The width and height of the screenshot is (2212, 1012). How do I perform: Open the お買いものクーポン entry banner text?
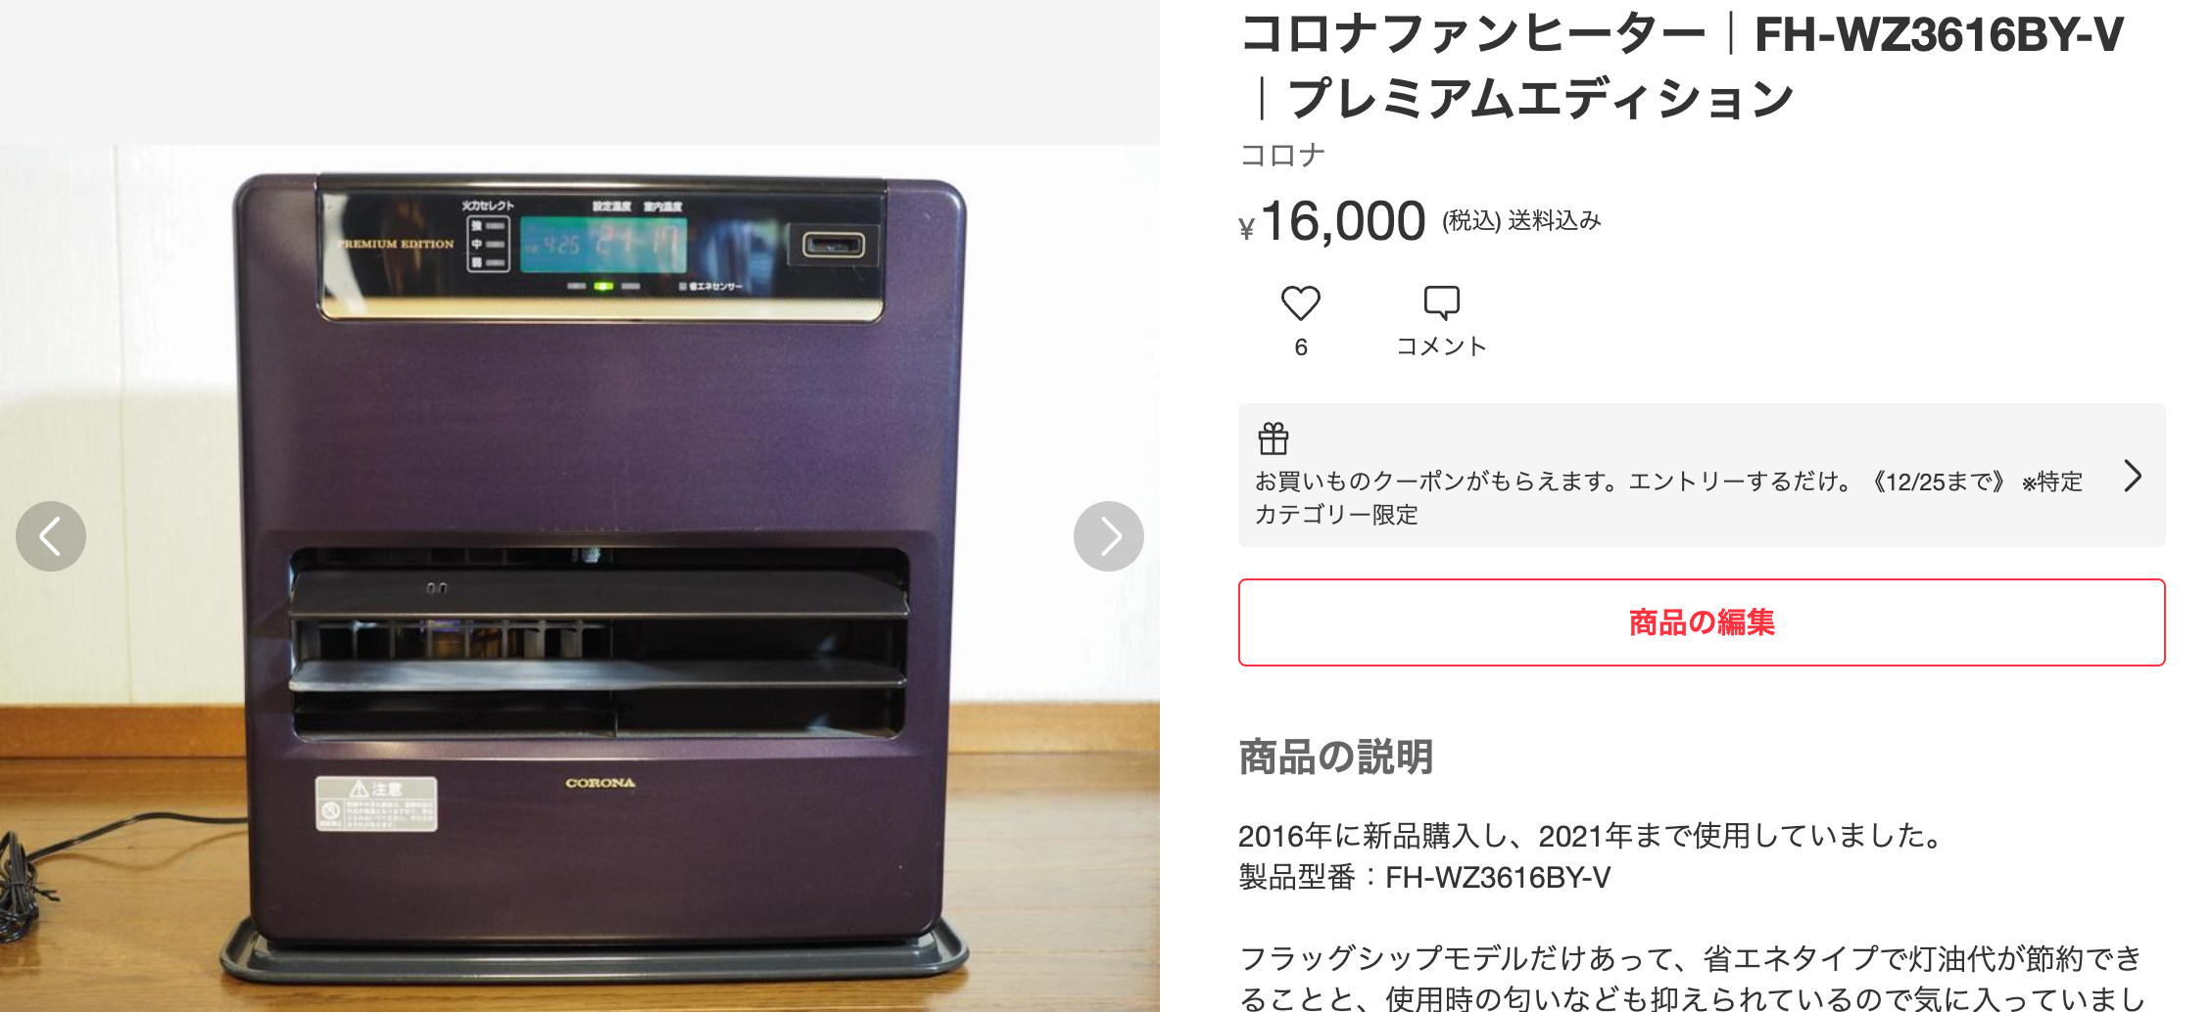(1669, 498)
